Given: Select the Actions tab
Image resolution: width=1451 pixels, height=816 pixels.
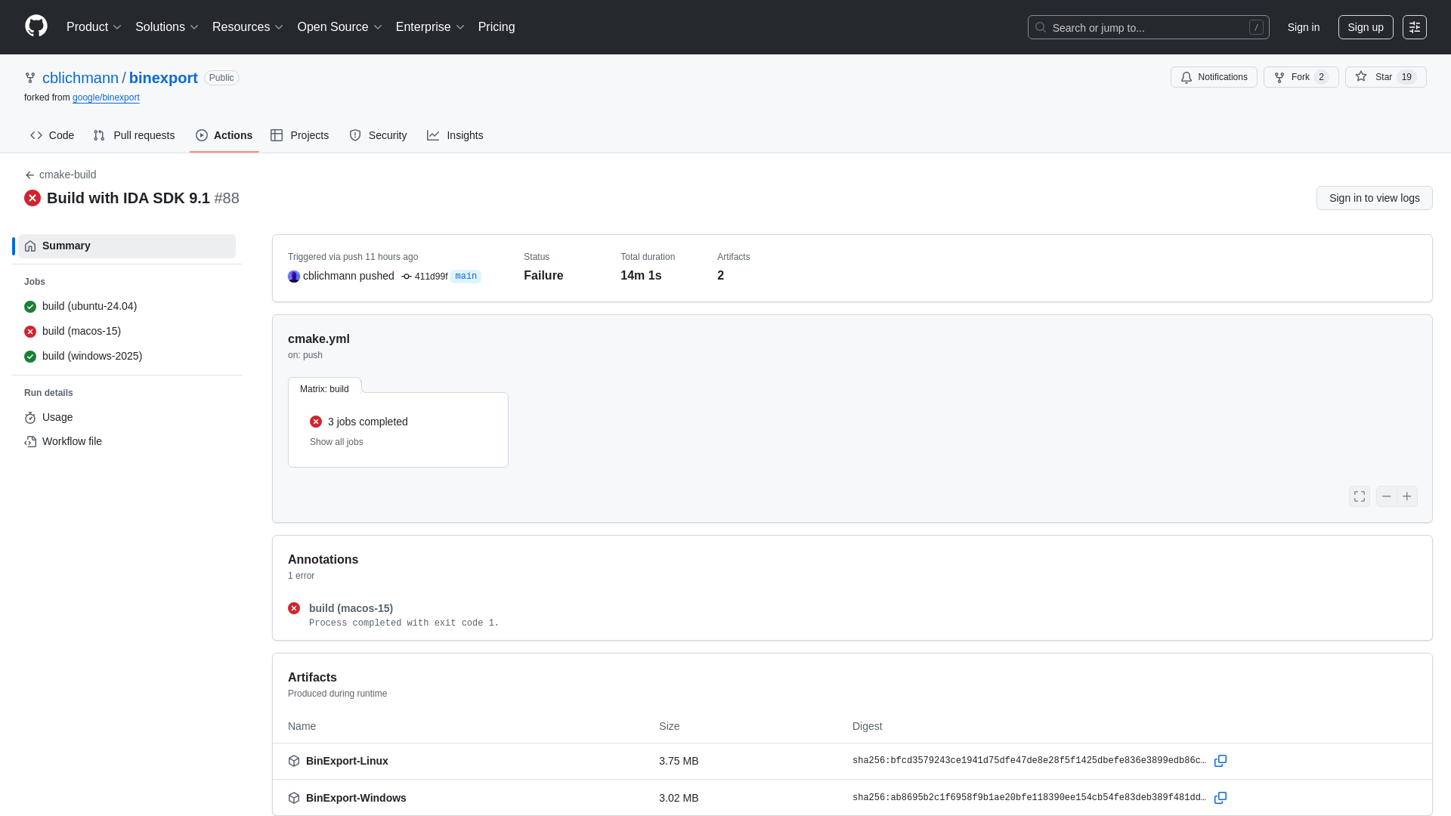Looking at the screenshot, I should click(x=224, y=135).
